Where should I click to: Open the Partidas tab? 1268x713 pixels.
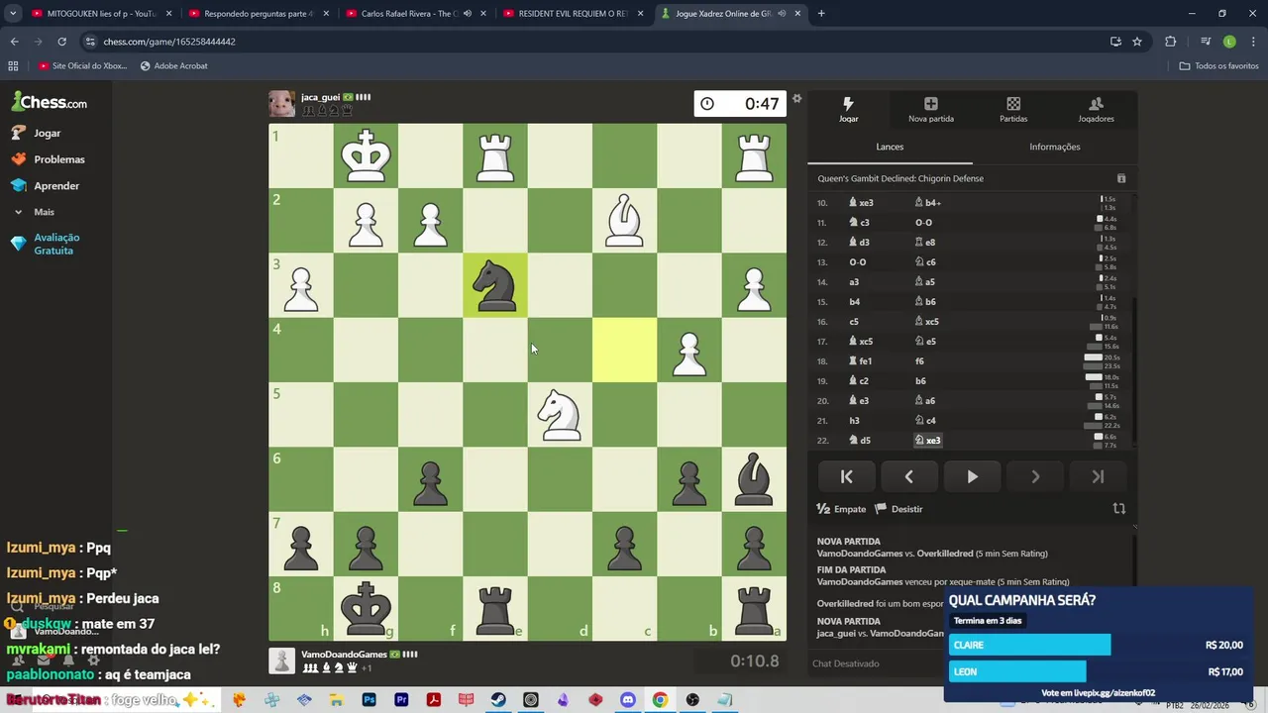[1012, 109]
